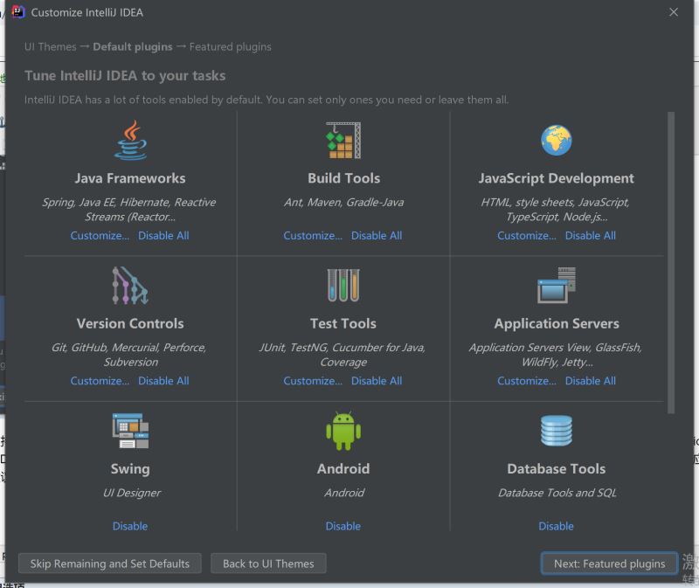Disable the Android plugin
The image size is (699, 588).
click(x=343, y=526)
